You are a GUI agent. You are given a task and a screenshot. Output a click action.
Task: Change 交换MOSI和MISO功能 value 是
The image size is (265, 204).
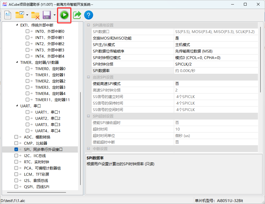[216, 38]
